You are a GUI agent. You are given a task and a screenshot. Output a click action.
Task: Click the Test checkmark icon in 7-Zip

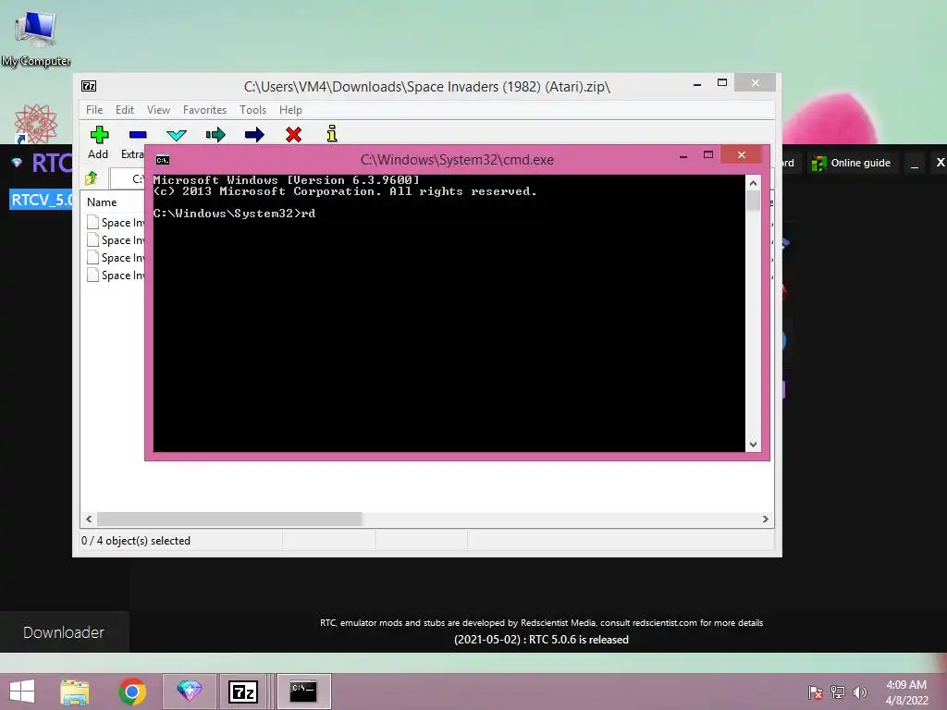[177, 135]
